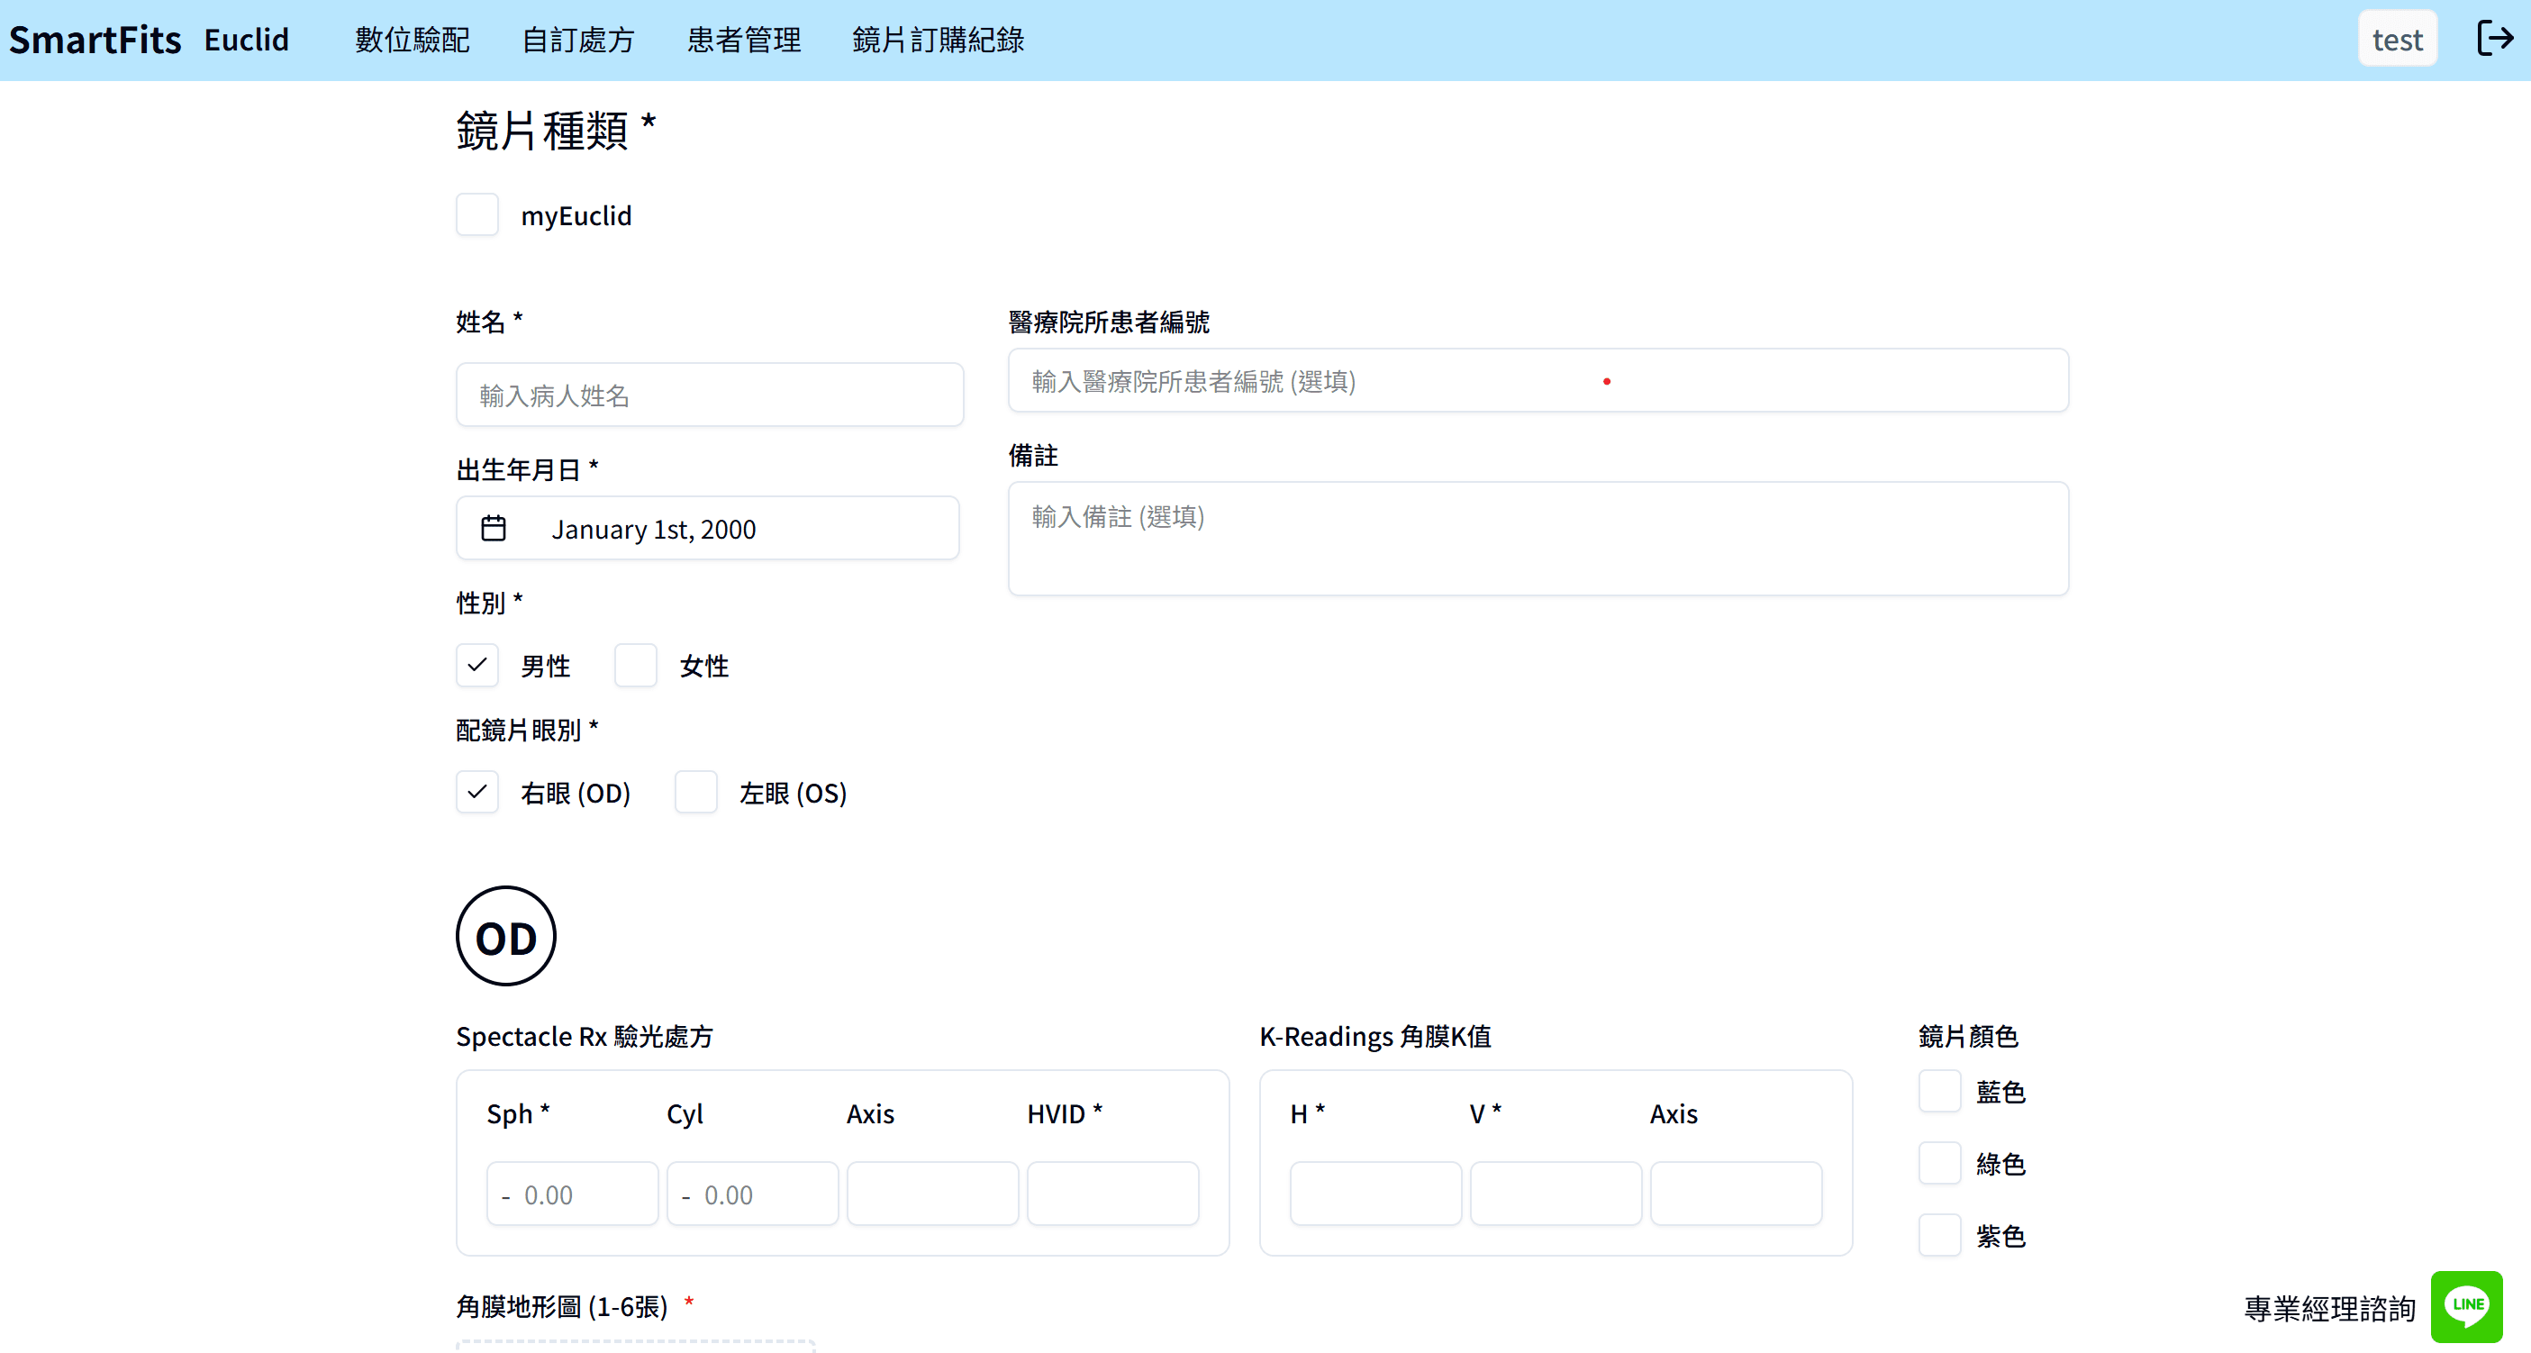
Task: Select the 左眼 (OS) eye checkbox
Action: 695,792
